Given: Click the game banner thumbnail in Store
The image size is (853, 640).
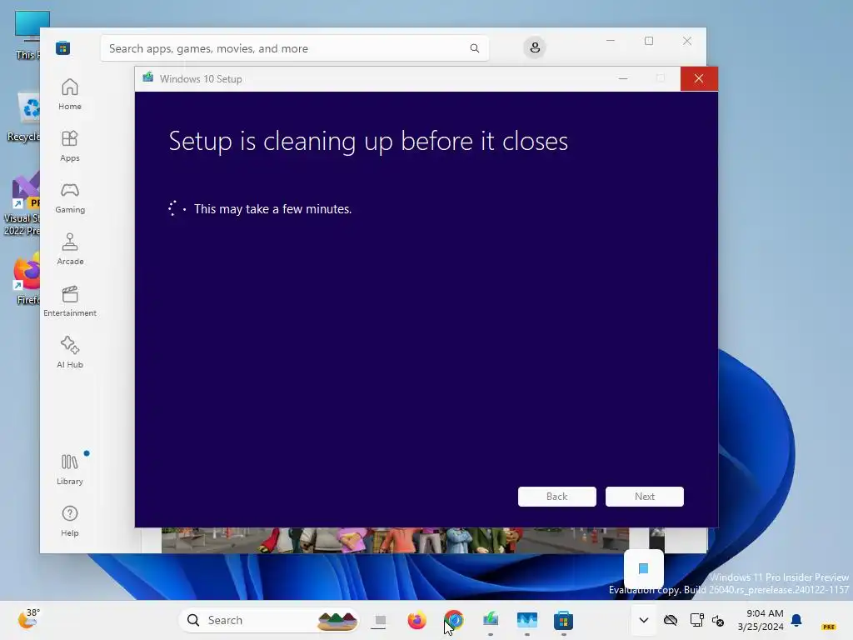Looking at the screenshot, I should pos(395,540).
